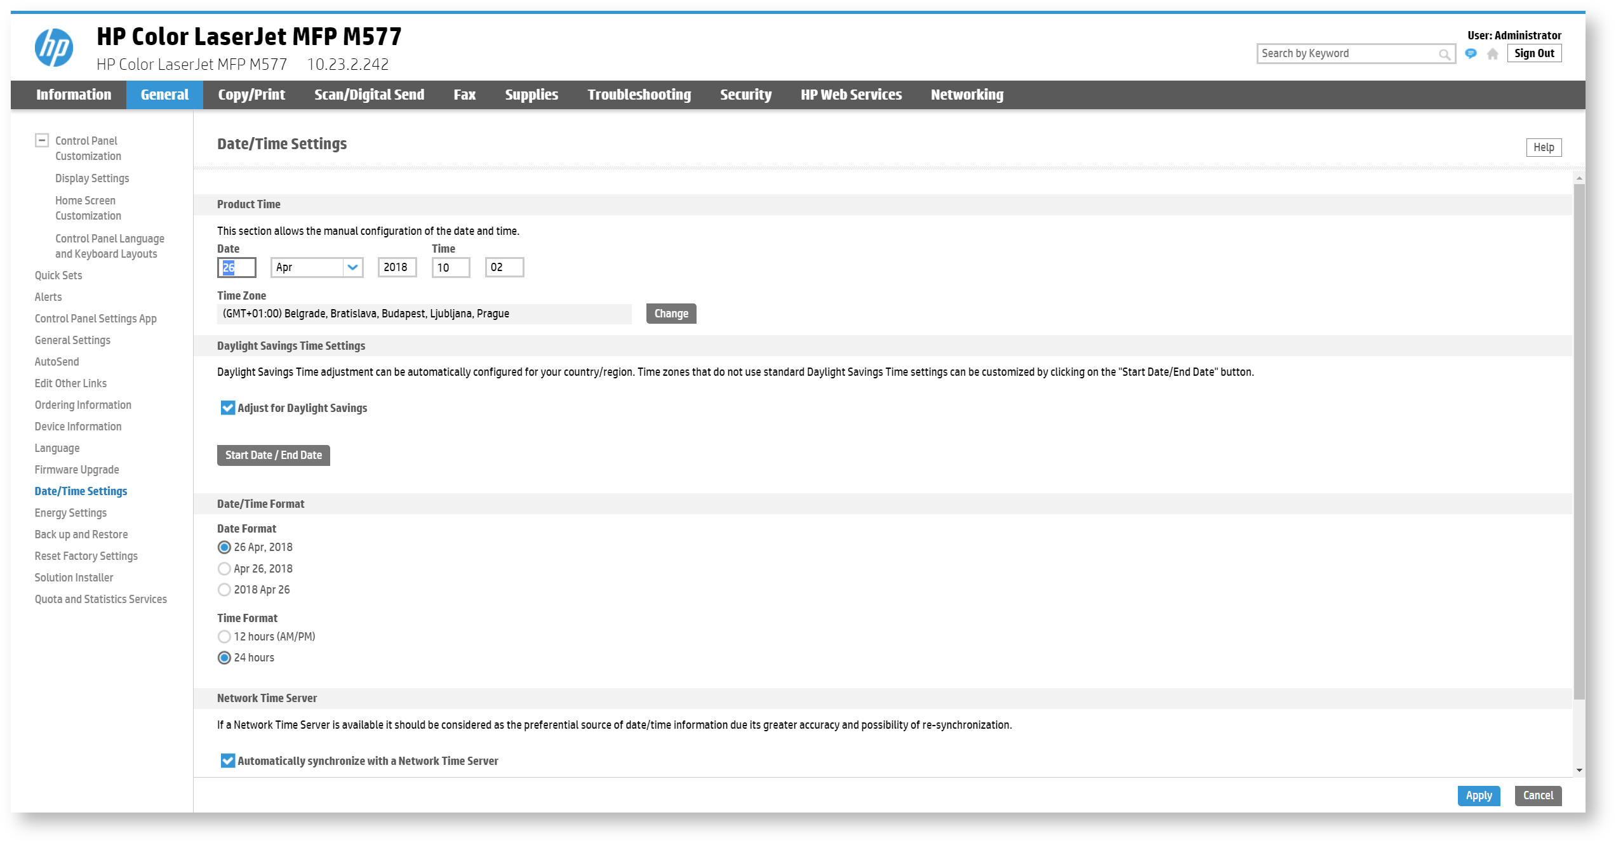The height and width of the screenshot is (843, 1616).
Task: Click the scrollbar up arrow
Action: [x=1580, y=178]
